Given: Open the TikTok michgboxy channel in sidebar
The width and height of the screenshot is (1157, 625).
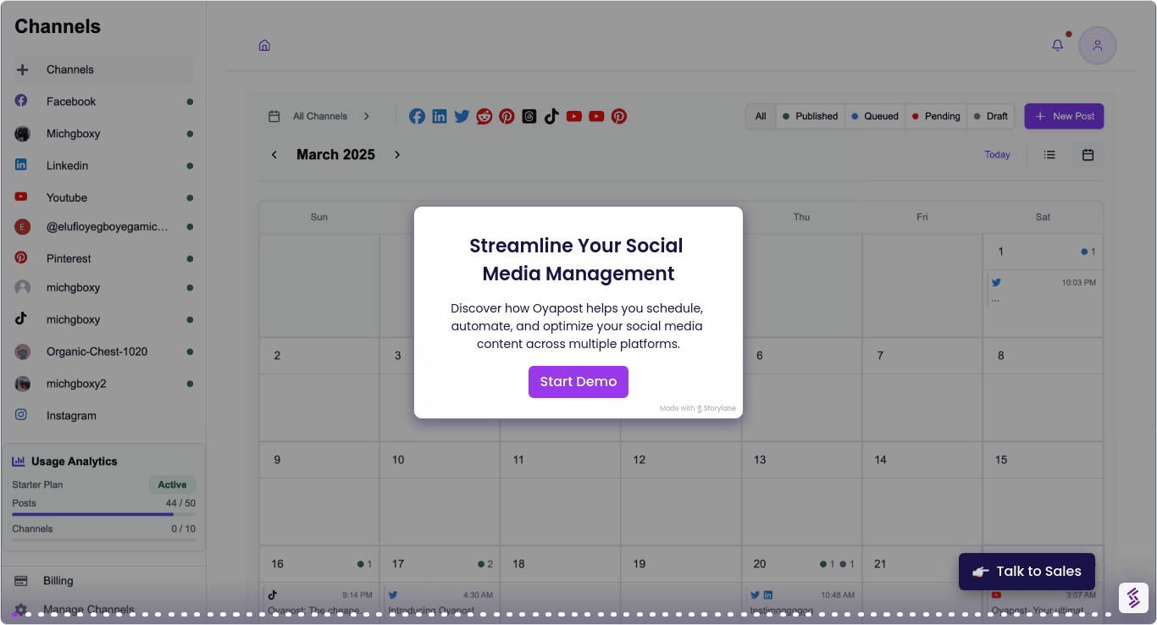Looking at the screenshot, I should coord(102,319).
